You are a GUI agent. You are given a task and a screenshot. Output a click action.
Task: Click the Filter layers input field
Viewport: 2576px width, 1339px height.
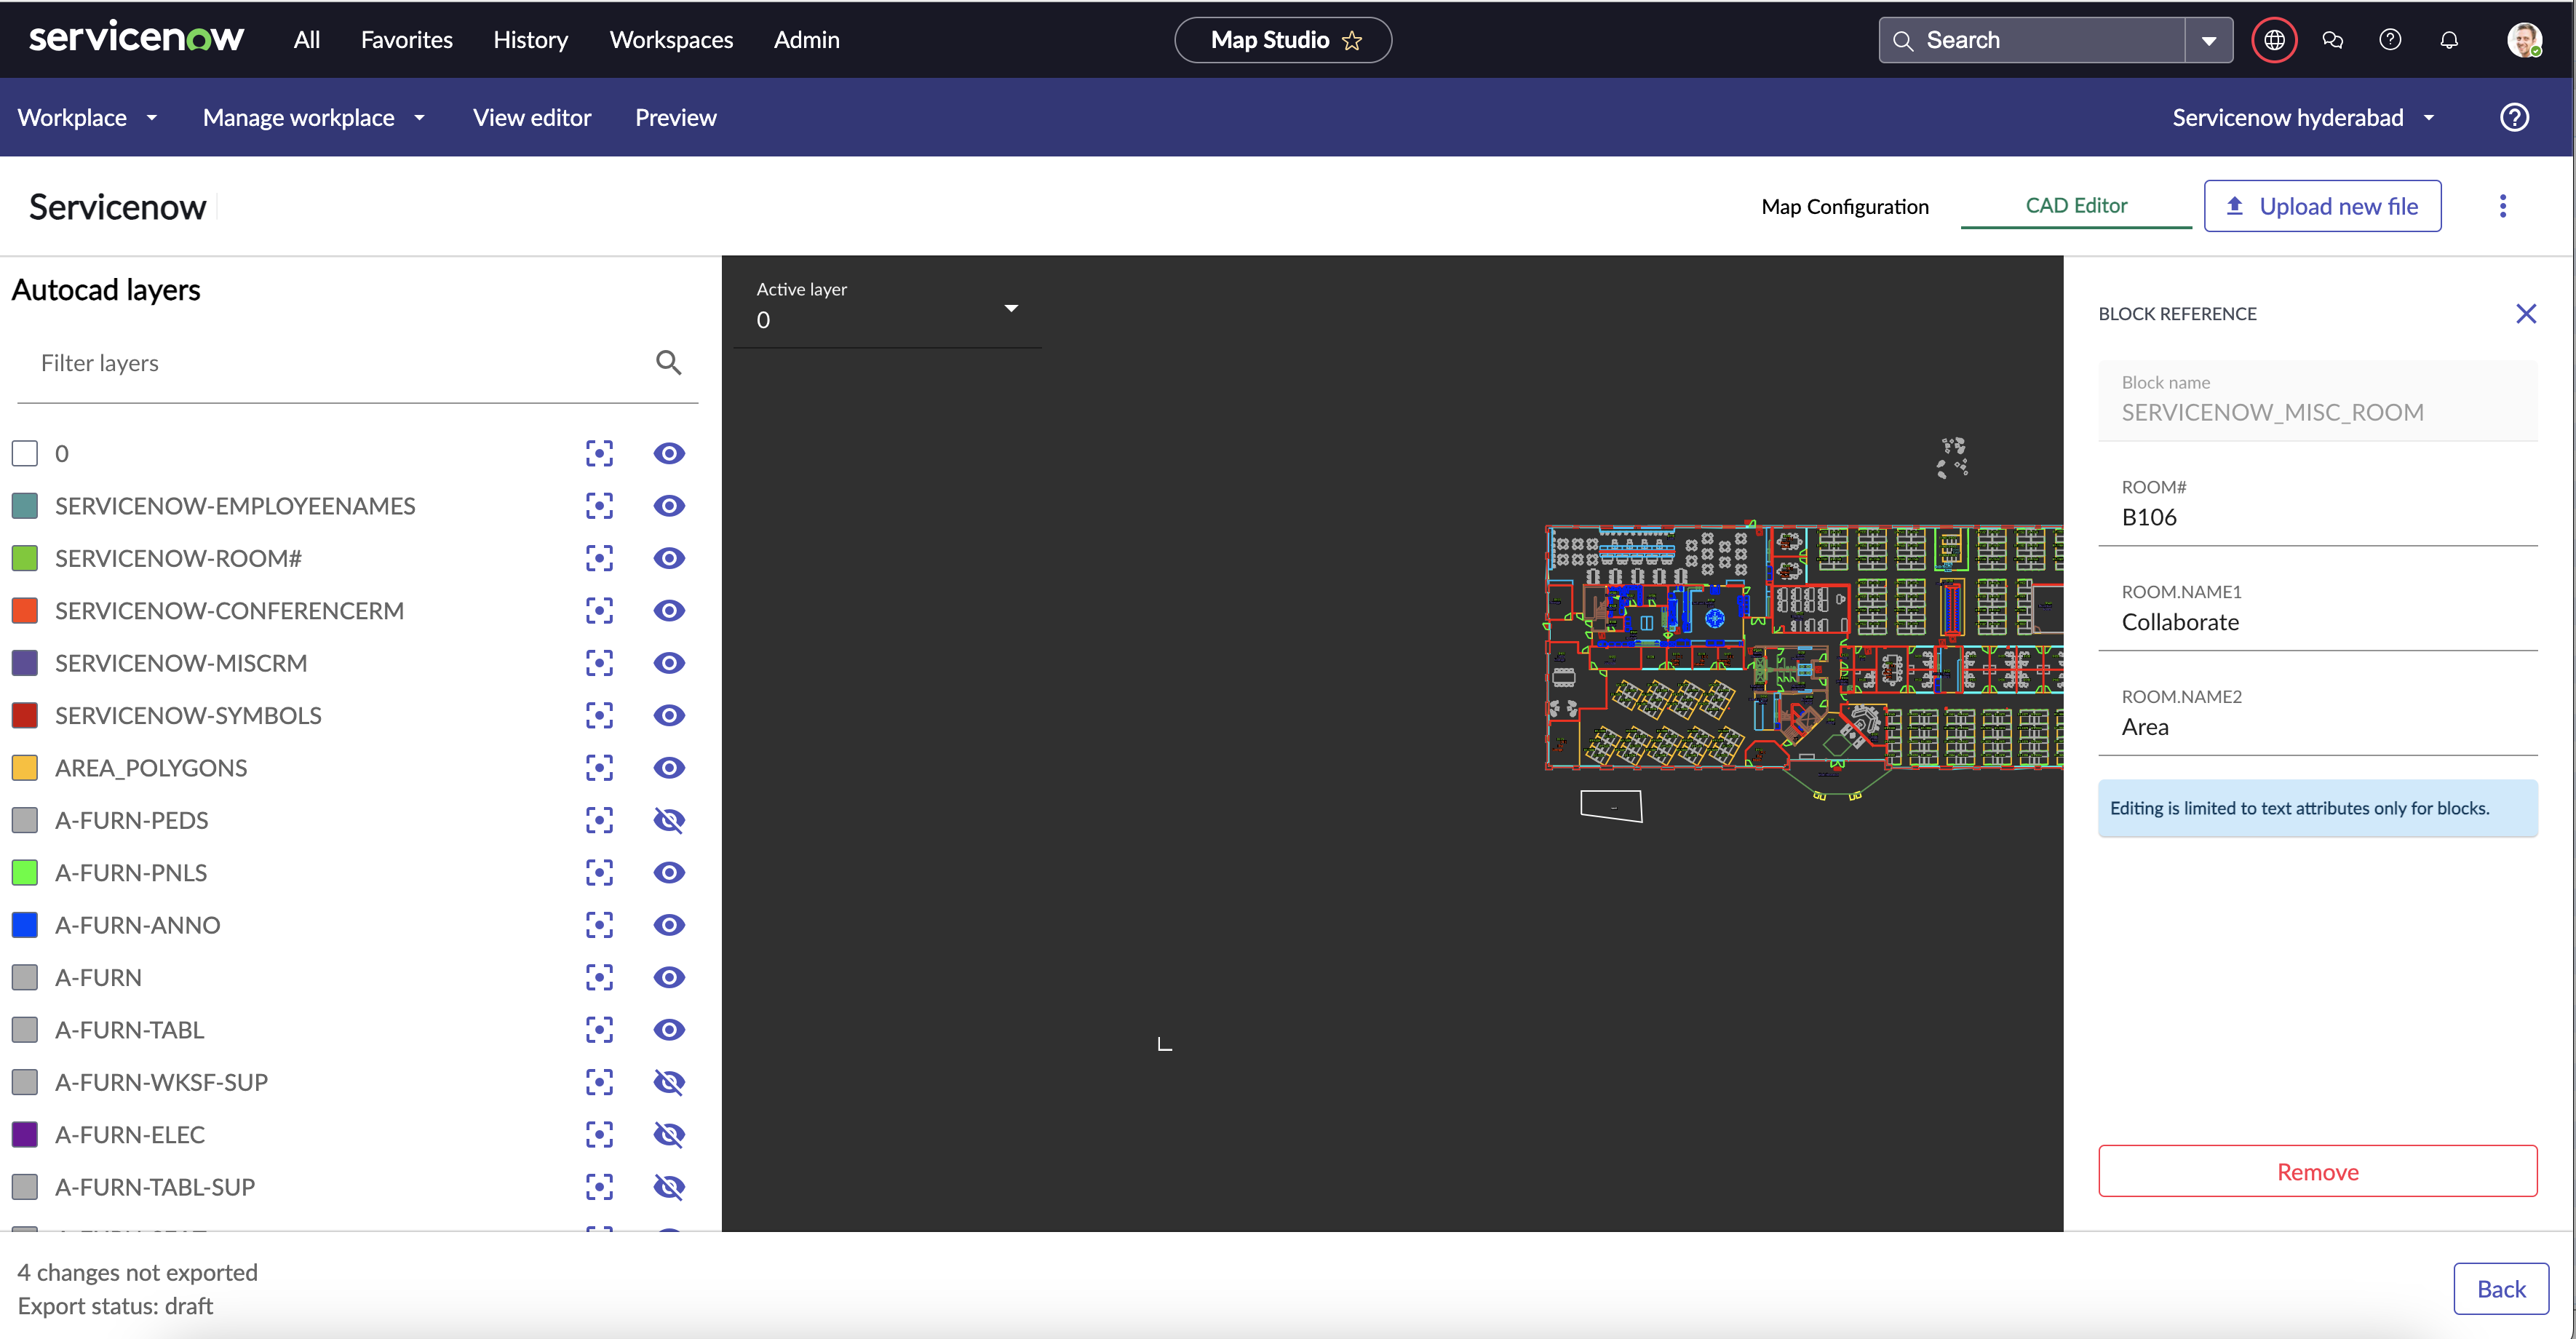[x=340, y=363]
